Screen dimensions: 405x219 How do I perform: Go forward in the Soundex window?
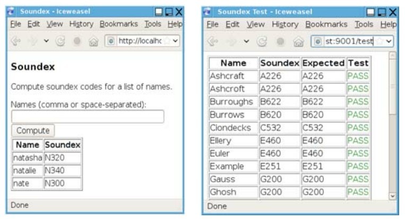click(x=32, y=41)
